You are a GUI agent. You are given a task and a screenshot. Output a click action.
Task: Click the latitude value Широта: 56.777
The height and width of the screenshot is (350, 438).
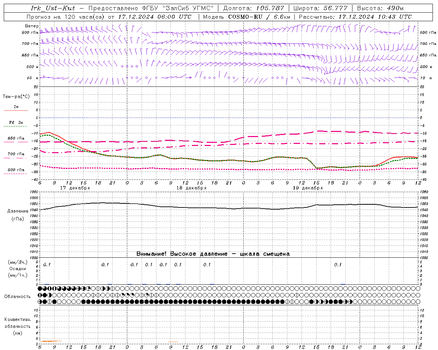pos(321,8)
